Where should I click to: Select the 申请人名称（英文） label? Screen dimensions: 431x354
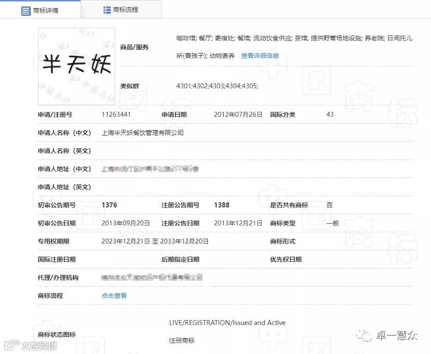pos(65,151)
